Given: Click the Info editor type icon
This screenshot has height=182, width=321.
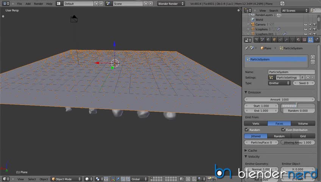Looking at the screenshot, I should [x=5, y=4].
